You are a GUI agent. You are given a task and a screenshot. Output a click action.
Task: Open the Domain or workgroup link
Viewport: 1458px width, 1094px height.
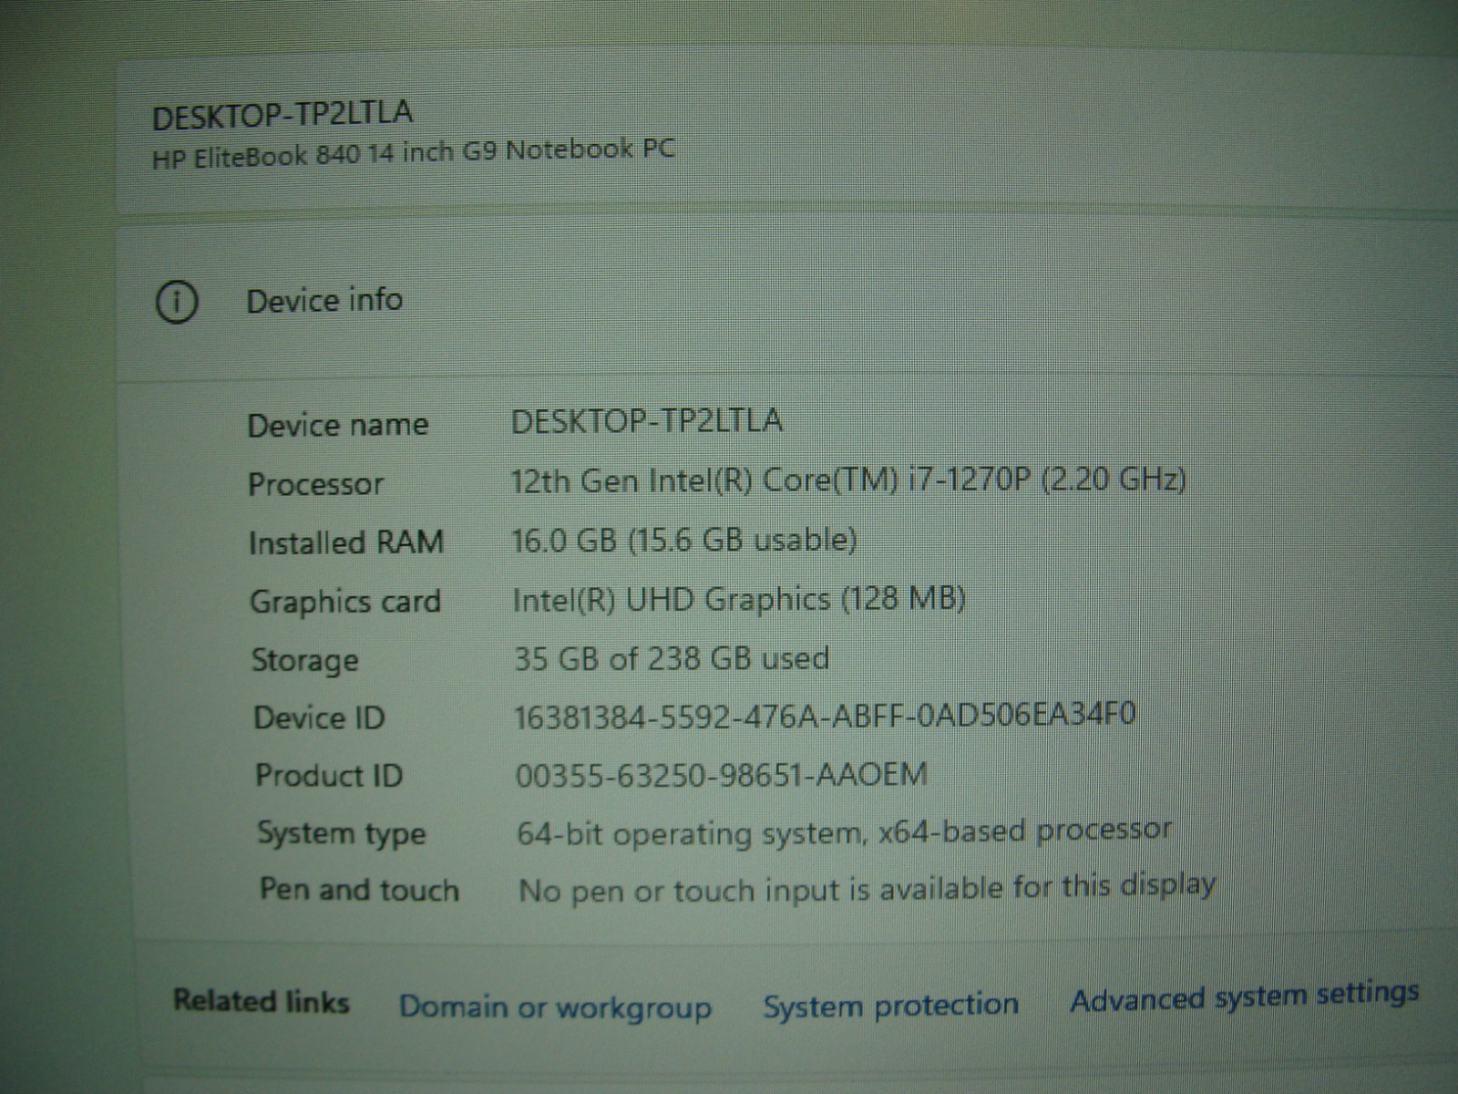coord(555,1006)
